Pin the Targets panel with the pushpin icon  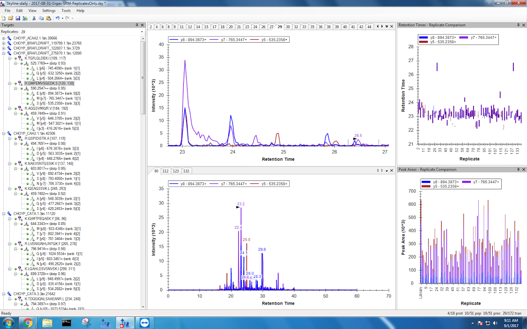coord(137,25)
